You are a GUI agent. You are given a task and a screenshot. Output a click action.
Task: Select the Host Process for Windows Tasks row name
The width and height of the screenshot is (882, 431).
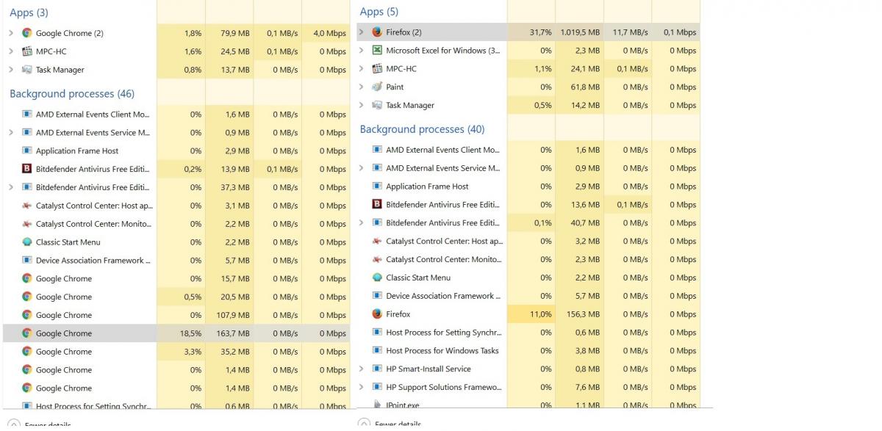click(442, 351)
